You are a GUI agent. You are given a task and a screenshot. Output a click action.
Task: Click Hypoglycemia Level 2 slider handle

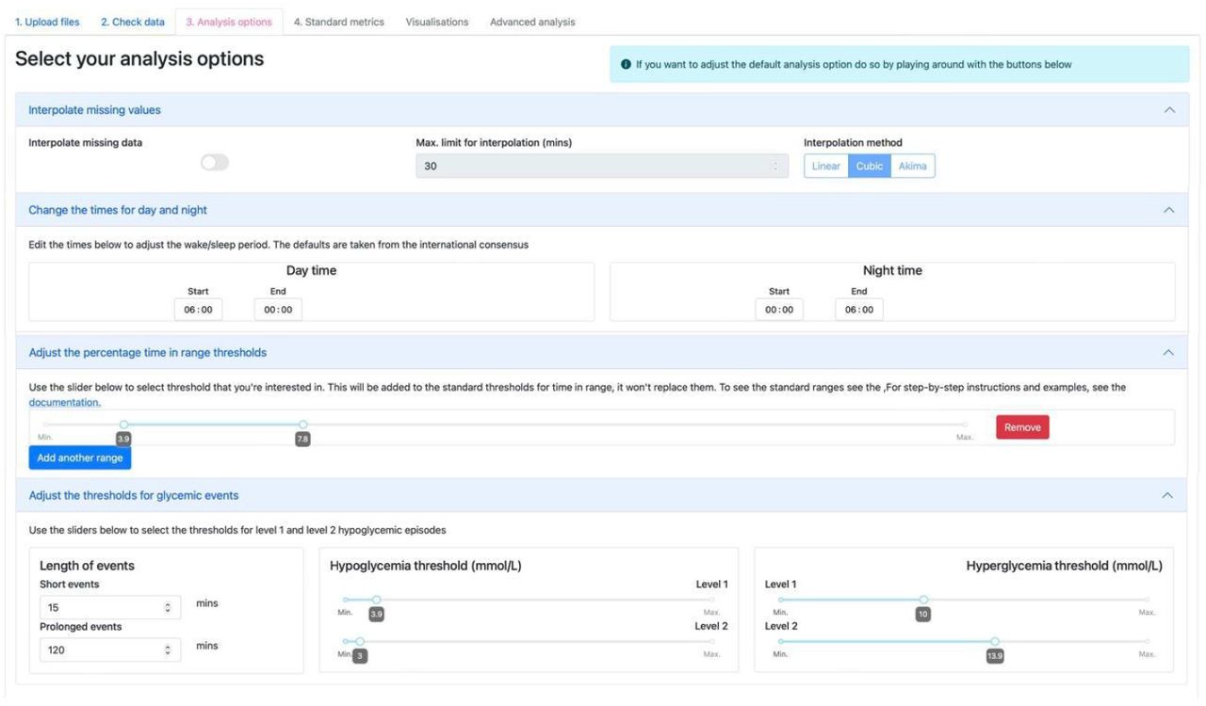tap(360, 642)
